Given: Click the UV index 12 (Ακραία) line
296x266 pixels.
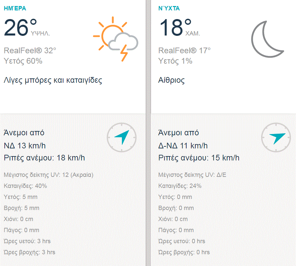Looking at the screenshot, I should coord(48,175).
